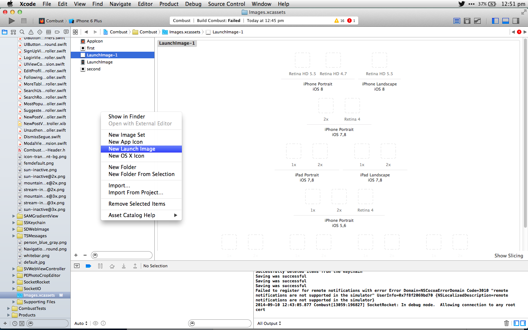Show only the console pane
Image resolution: width=528 pixels, height=330 pixels.
pyautogui.click(x=523, y=323)
